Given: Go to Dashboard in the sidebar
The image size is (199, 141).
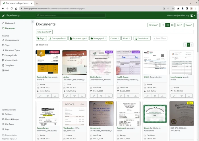Looking at the screenshot, I should point(10,23).
